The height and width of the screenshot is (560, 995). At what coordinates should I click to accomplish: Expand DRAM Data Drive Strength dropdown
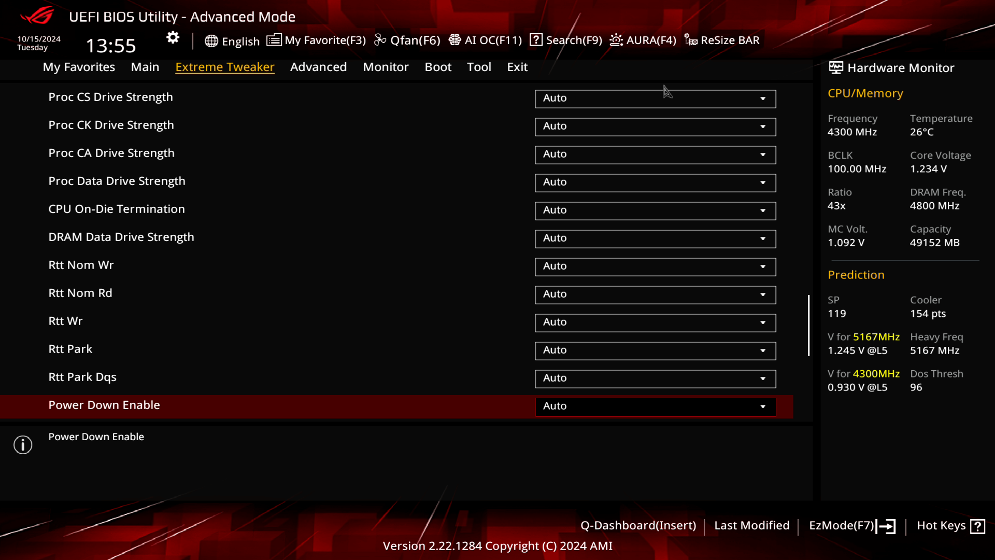coord(763,237)
